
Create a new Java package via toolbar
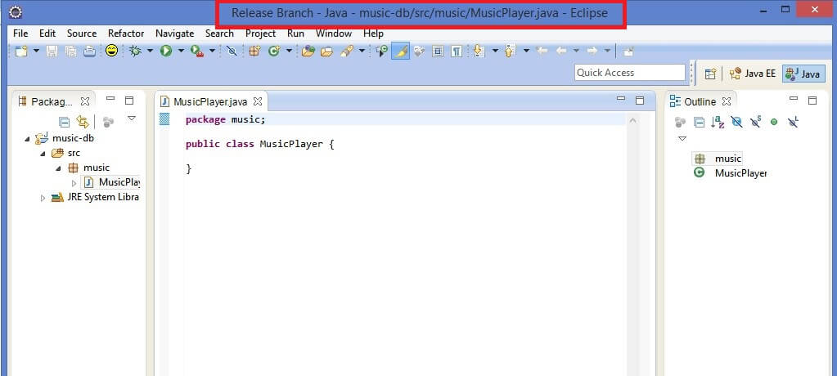254,51
